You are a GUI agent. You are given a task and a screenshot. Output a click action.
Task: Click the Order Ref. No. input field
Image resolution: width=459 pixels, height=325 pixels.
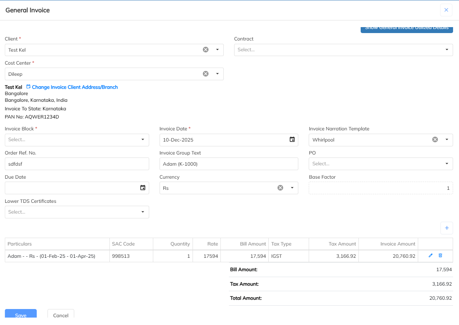coord(77,164)
